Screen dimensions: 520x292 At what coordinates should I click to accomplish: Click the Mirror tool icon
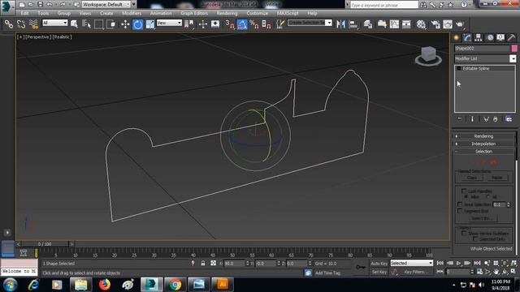(x=340, y=24)
